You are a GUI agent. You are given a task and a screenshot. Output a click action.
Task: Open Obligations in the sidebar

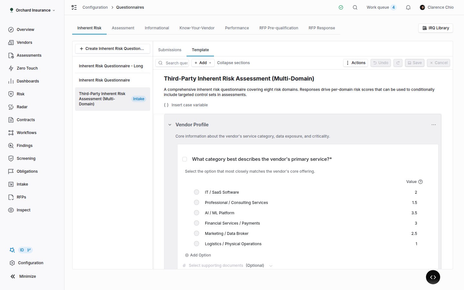[x=27, y=171]
